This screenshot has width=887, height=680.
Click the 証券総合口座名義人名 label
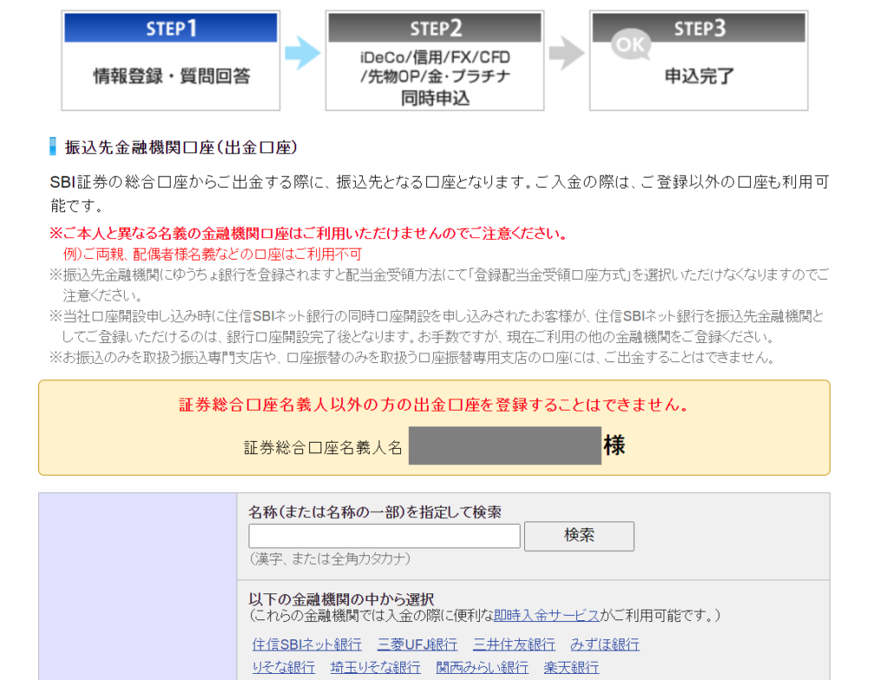[323, 448]
